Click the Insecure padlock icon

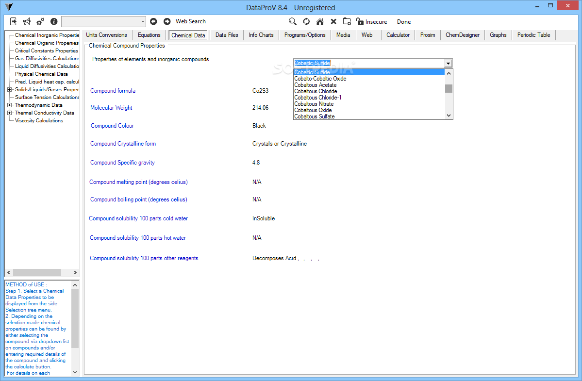tap(359, 21)
